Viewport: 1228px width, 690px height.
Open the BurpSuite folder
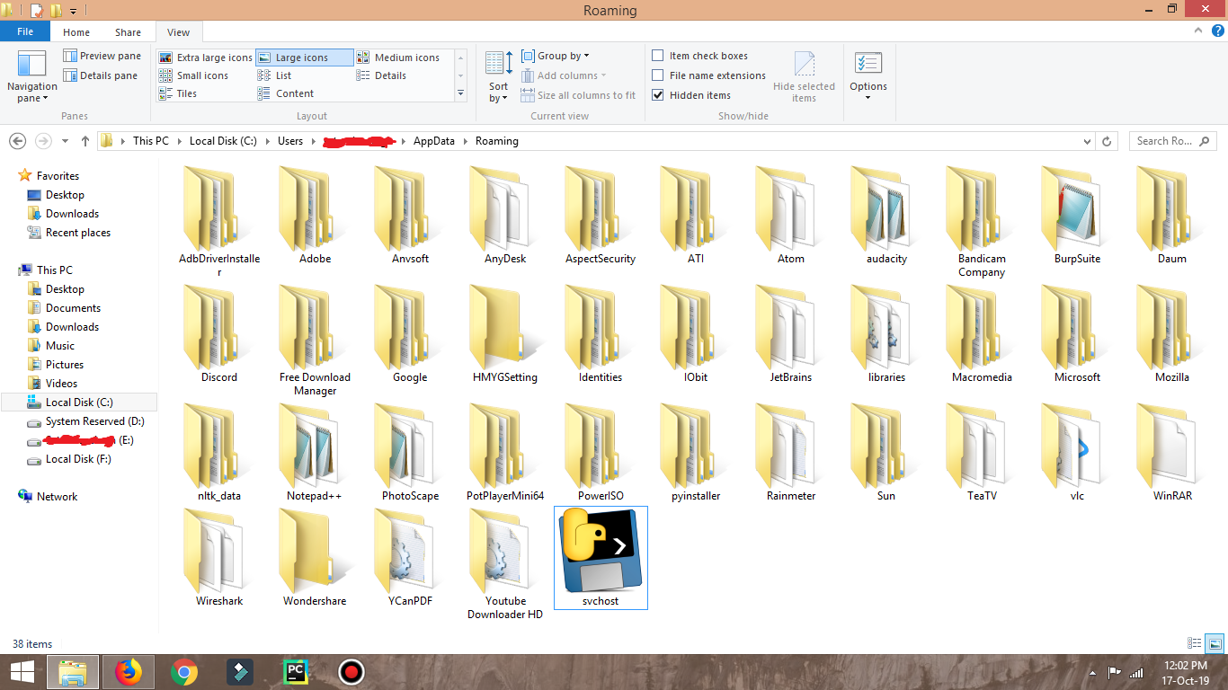tap(1077, 216)
